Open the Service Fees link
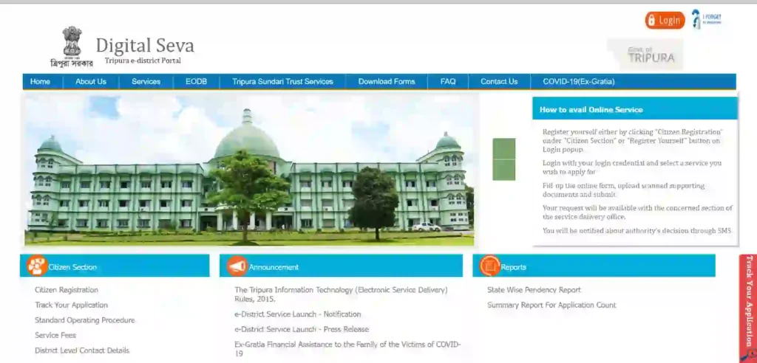The image size is (757, 363). click(x=55, y=335)
